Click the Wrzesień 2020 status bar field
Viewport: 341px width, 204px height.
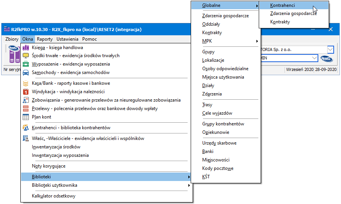tap(299, 69)
